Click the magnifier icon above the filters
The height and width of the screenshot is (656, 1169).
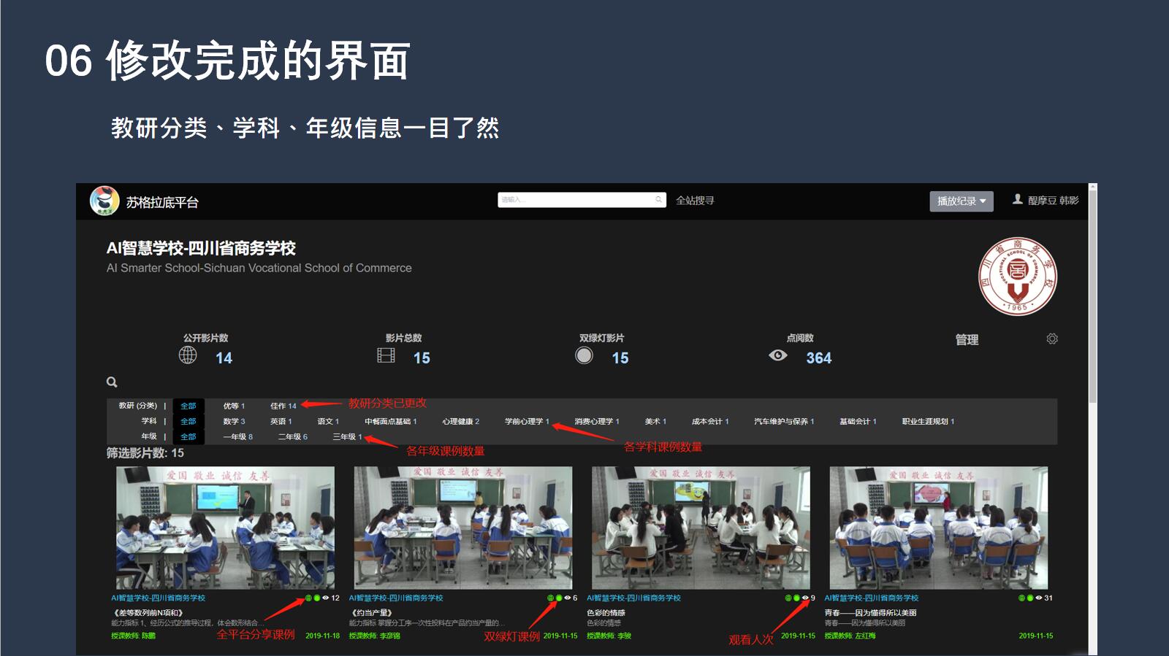[x=112, y=382]
